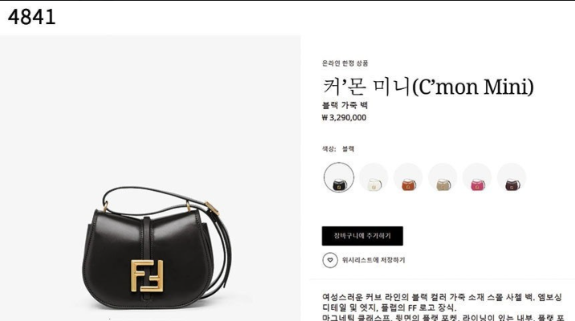Image resolution: width=575 pixels, height=321 pixels.
Task: Click the gold FF logo clasp on bag
Action: 147,276
